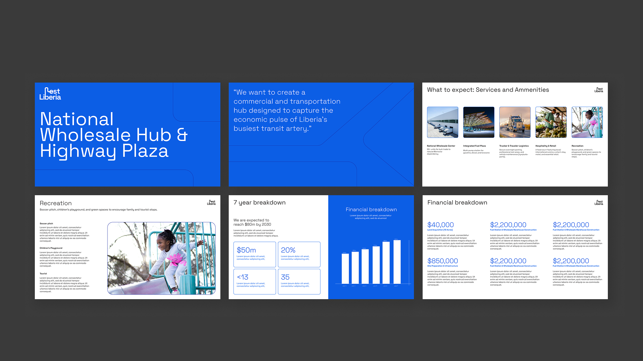Click the large playground photo on Recreation slide
Screen dimensions: 643x361
pyautogui.click(x=161, y=258)
